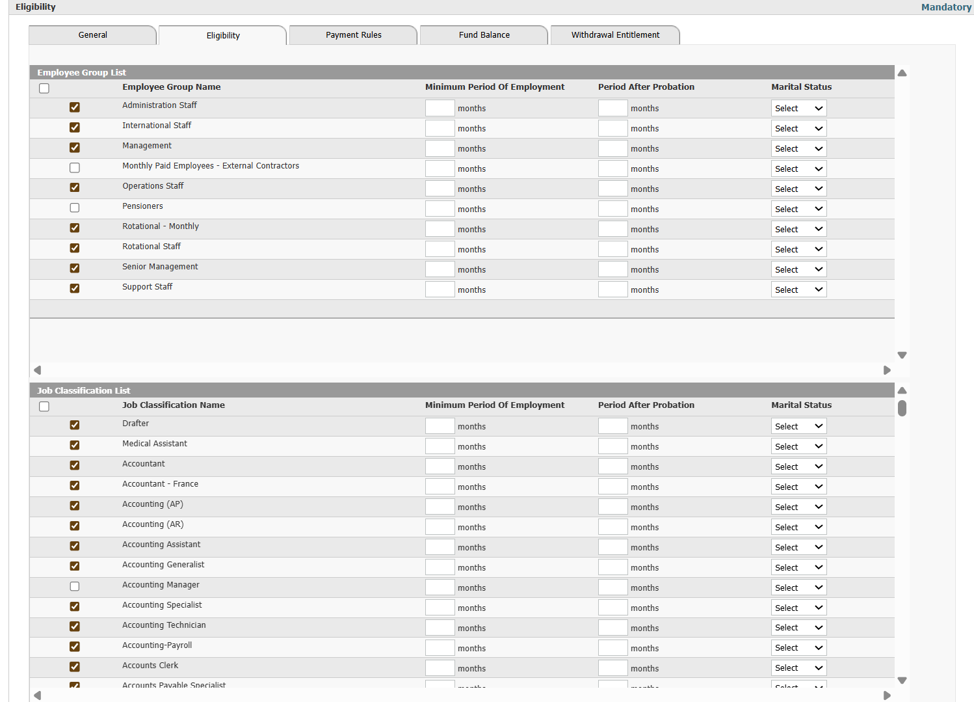Click the Job Classification List panel title

pos(83,391)
